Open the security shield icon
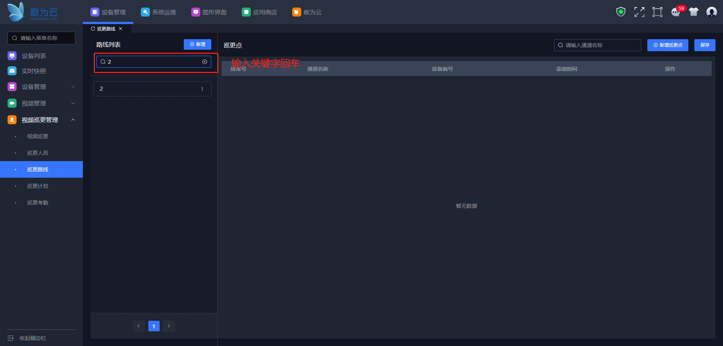Viewport: 723px width, 346px height. [621, 12]
